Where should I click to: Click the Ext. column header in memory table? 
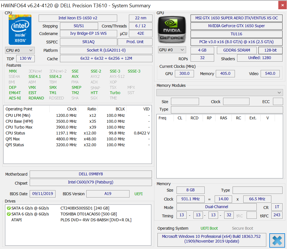tap(253, 118)
